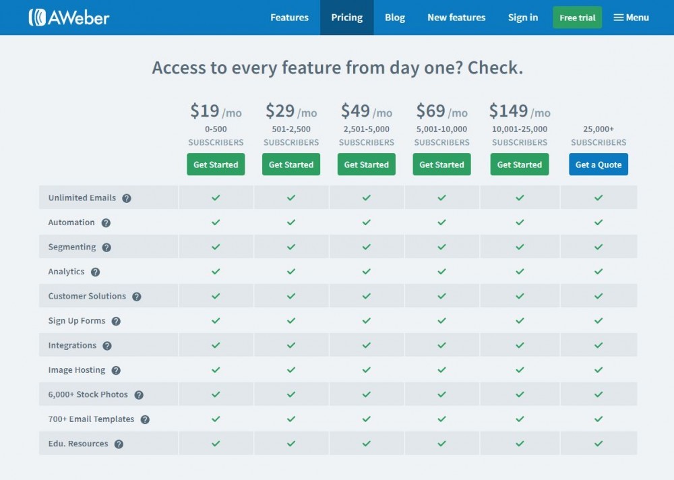Open the Blog menu item
The height and width of the screenshot is (480, 674).
395,18
